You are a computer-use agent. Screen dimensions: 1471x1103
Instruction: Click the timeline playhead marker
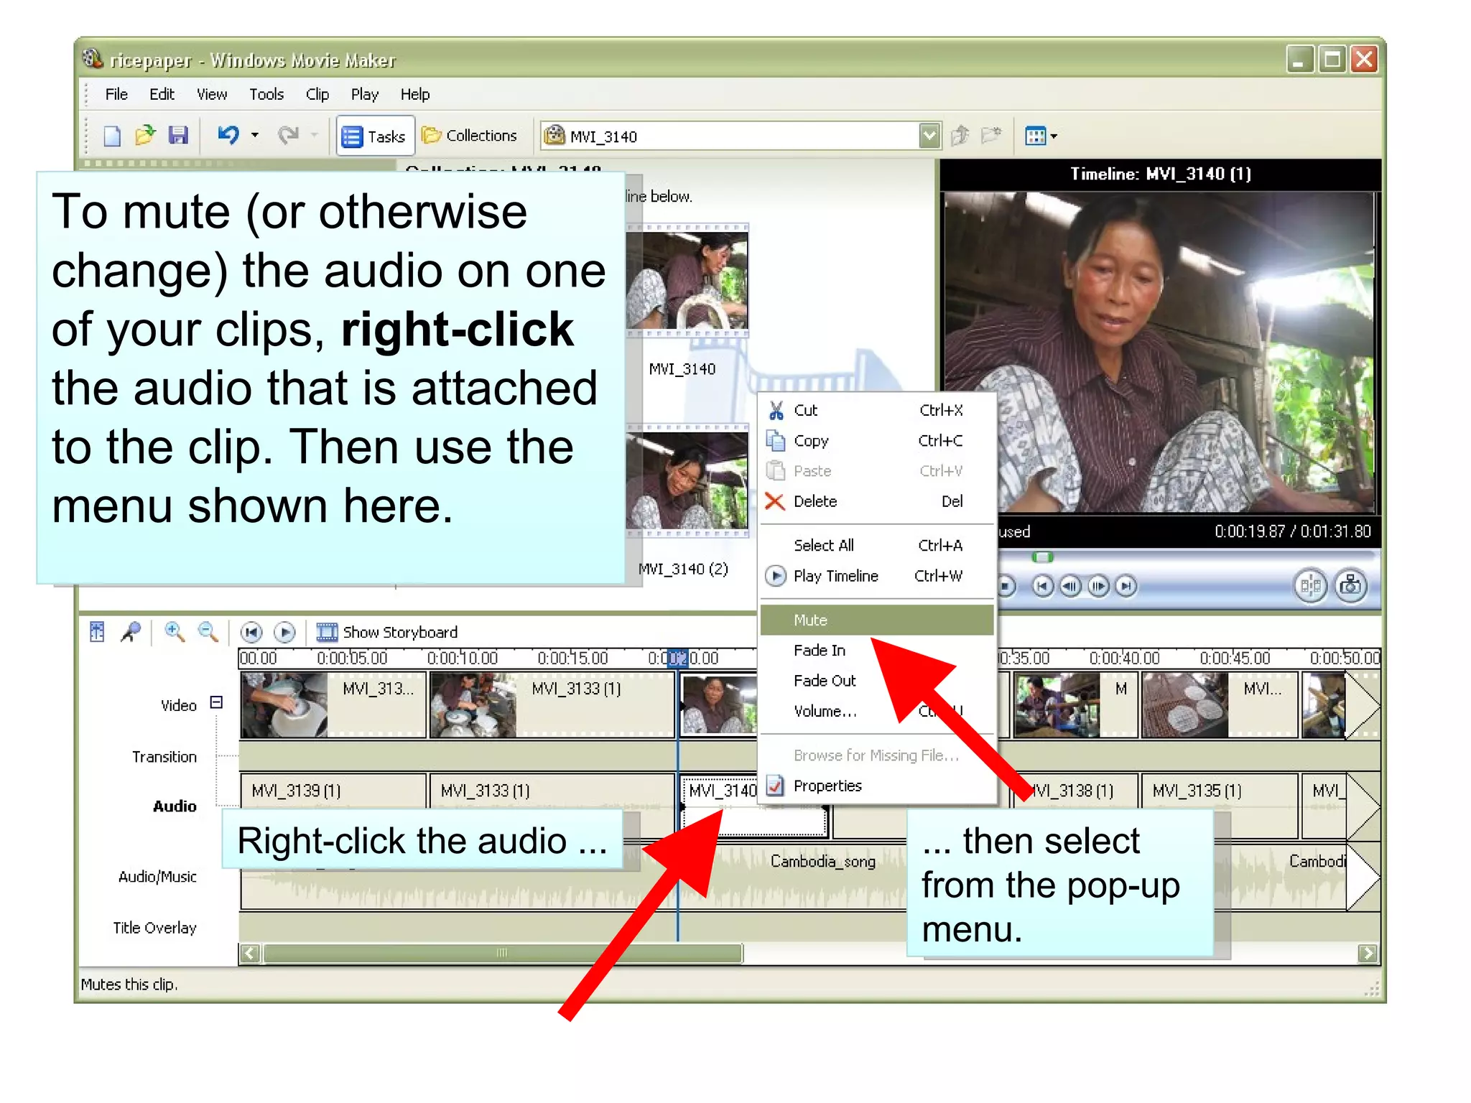tap(677, 658)
